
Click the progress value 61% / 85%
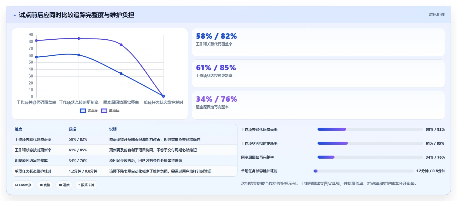[435, 143]
